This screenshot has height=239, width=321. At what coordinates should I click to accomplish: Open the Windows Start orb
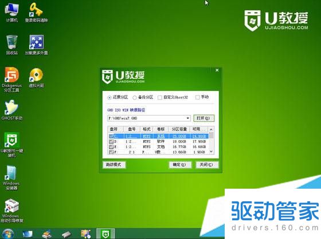click(x=7, y=234)
